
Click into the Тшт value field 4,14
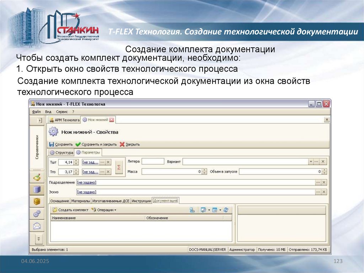click(x=66, y=162)
